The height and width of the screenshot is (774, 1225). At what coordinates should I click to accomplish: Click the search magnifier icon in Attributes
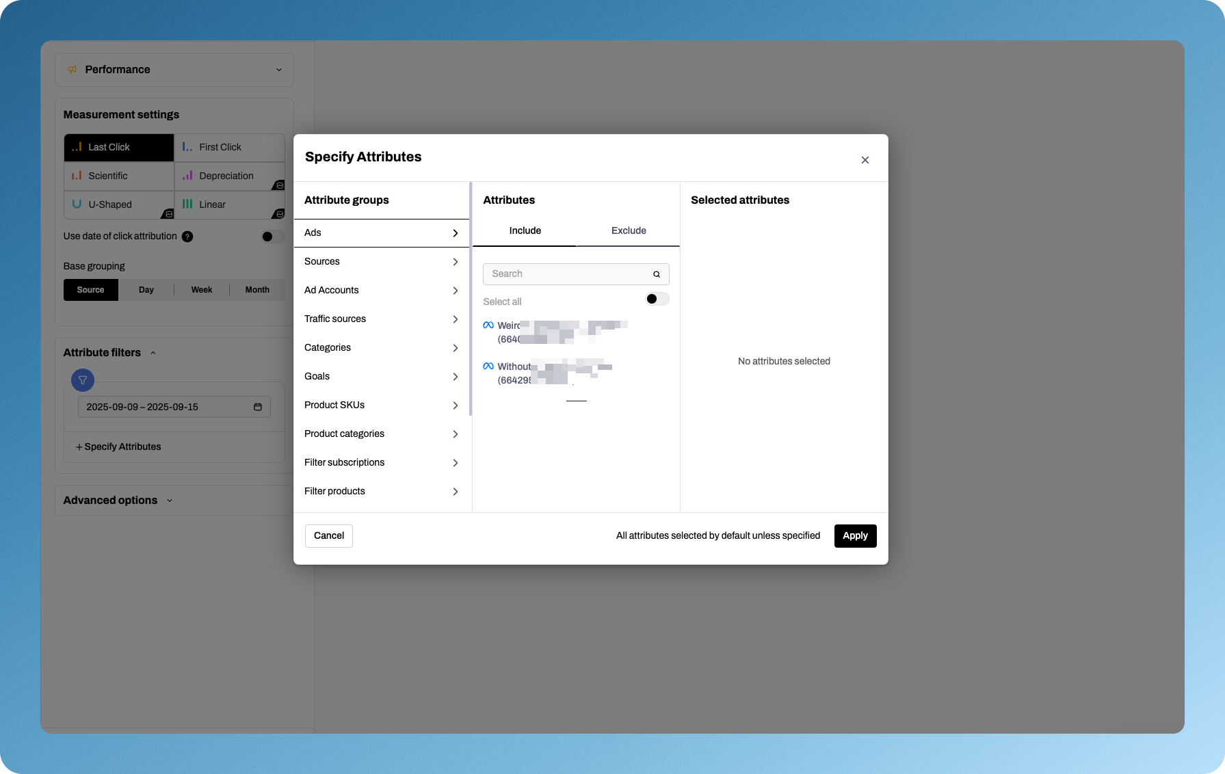pos(656,274)
